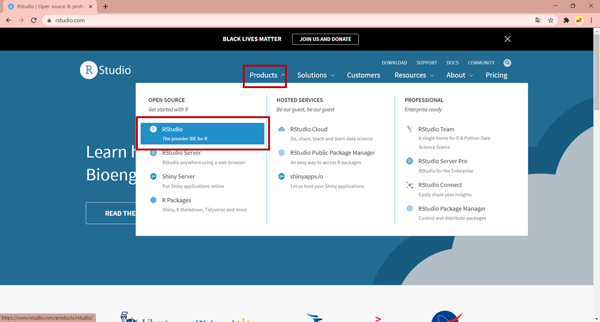
Task: Click the RStudio Package Manager icon
Action: coord(409,209)
